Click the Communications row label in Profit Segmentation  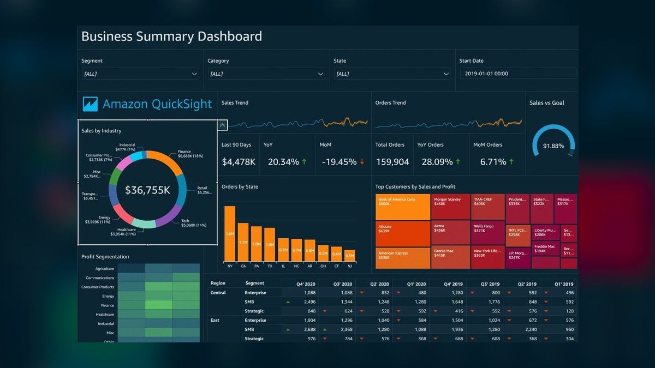pyautogui.click(x=100, y=278)
